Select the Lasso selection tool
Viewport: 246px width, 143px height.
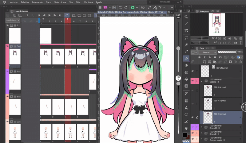[186, 38]
